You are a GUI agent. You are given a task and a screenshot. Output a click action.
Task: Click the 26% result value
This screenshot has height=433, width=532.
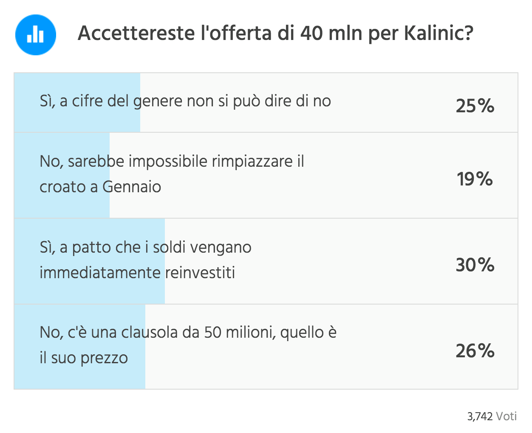tap(475, 351)
